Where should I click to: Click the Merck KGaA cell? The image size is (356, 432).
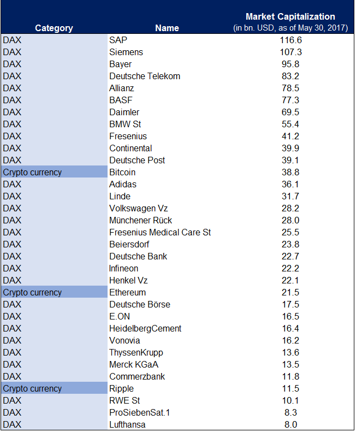tap(134, 365)
